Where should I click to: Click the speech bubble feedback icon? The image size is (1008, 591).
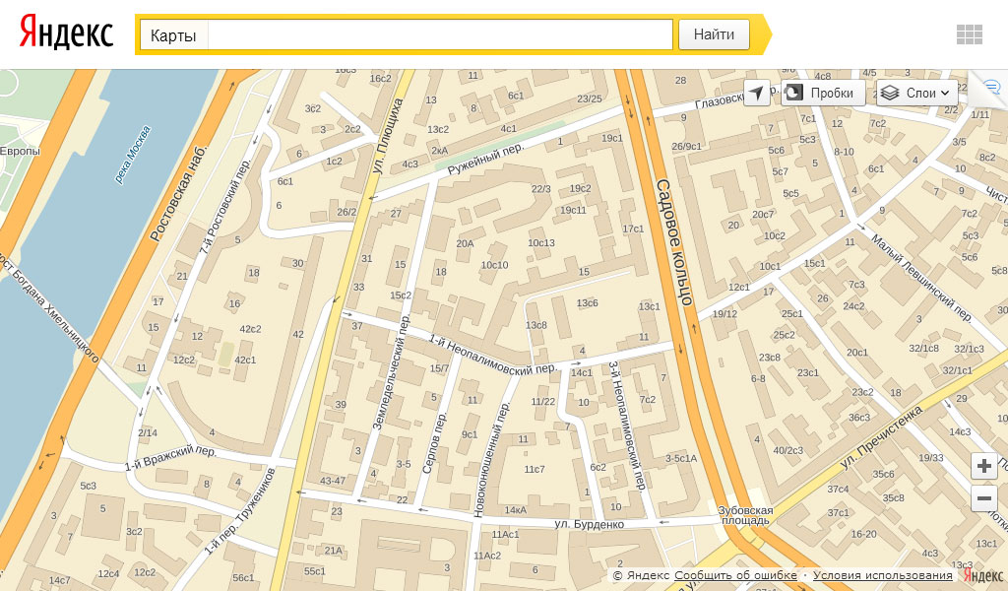(x=991, y=87)
